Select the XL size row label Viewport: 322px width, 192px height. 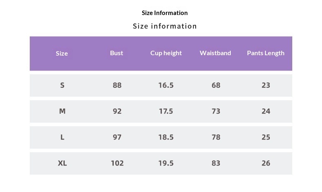[62, 163]
